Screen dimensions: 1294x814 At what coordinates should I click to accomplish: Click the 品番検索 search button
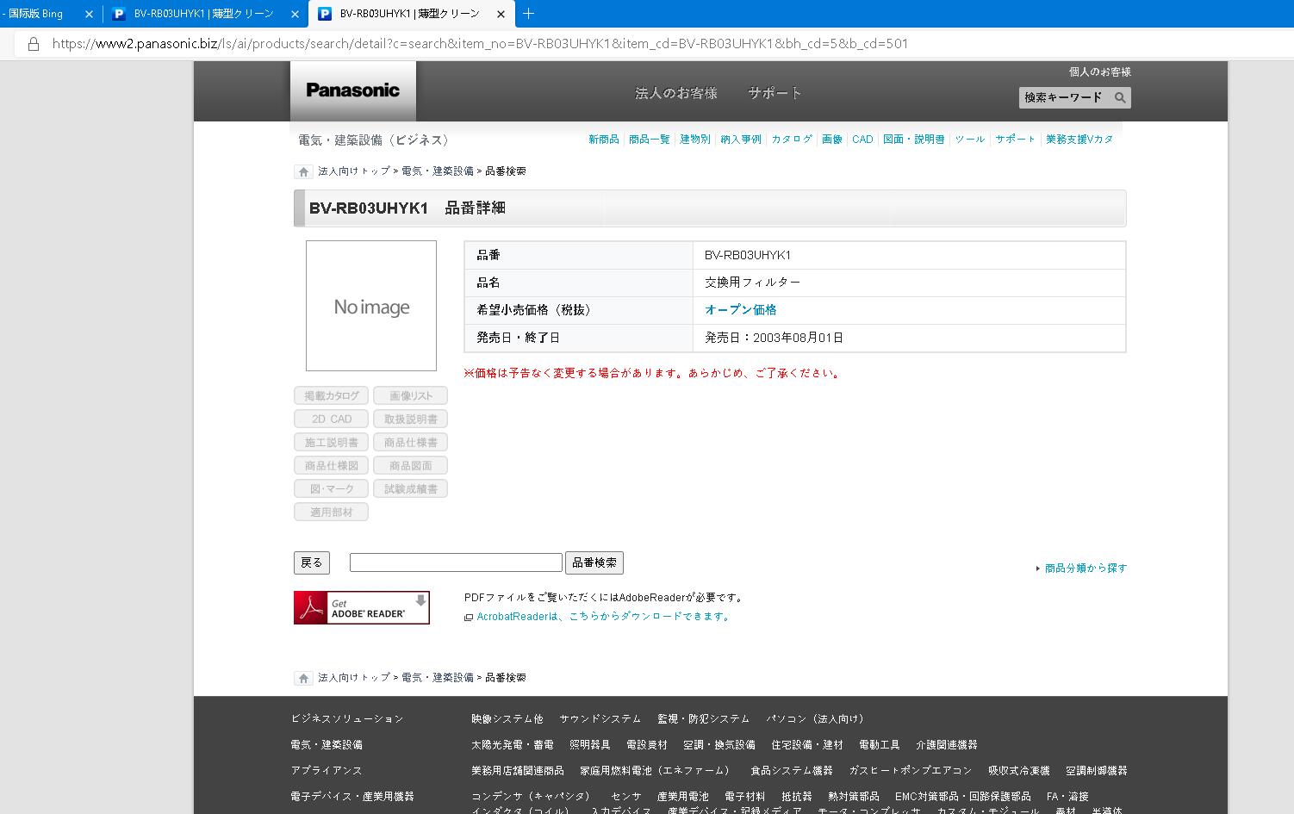click(x=594, y=562)
